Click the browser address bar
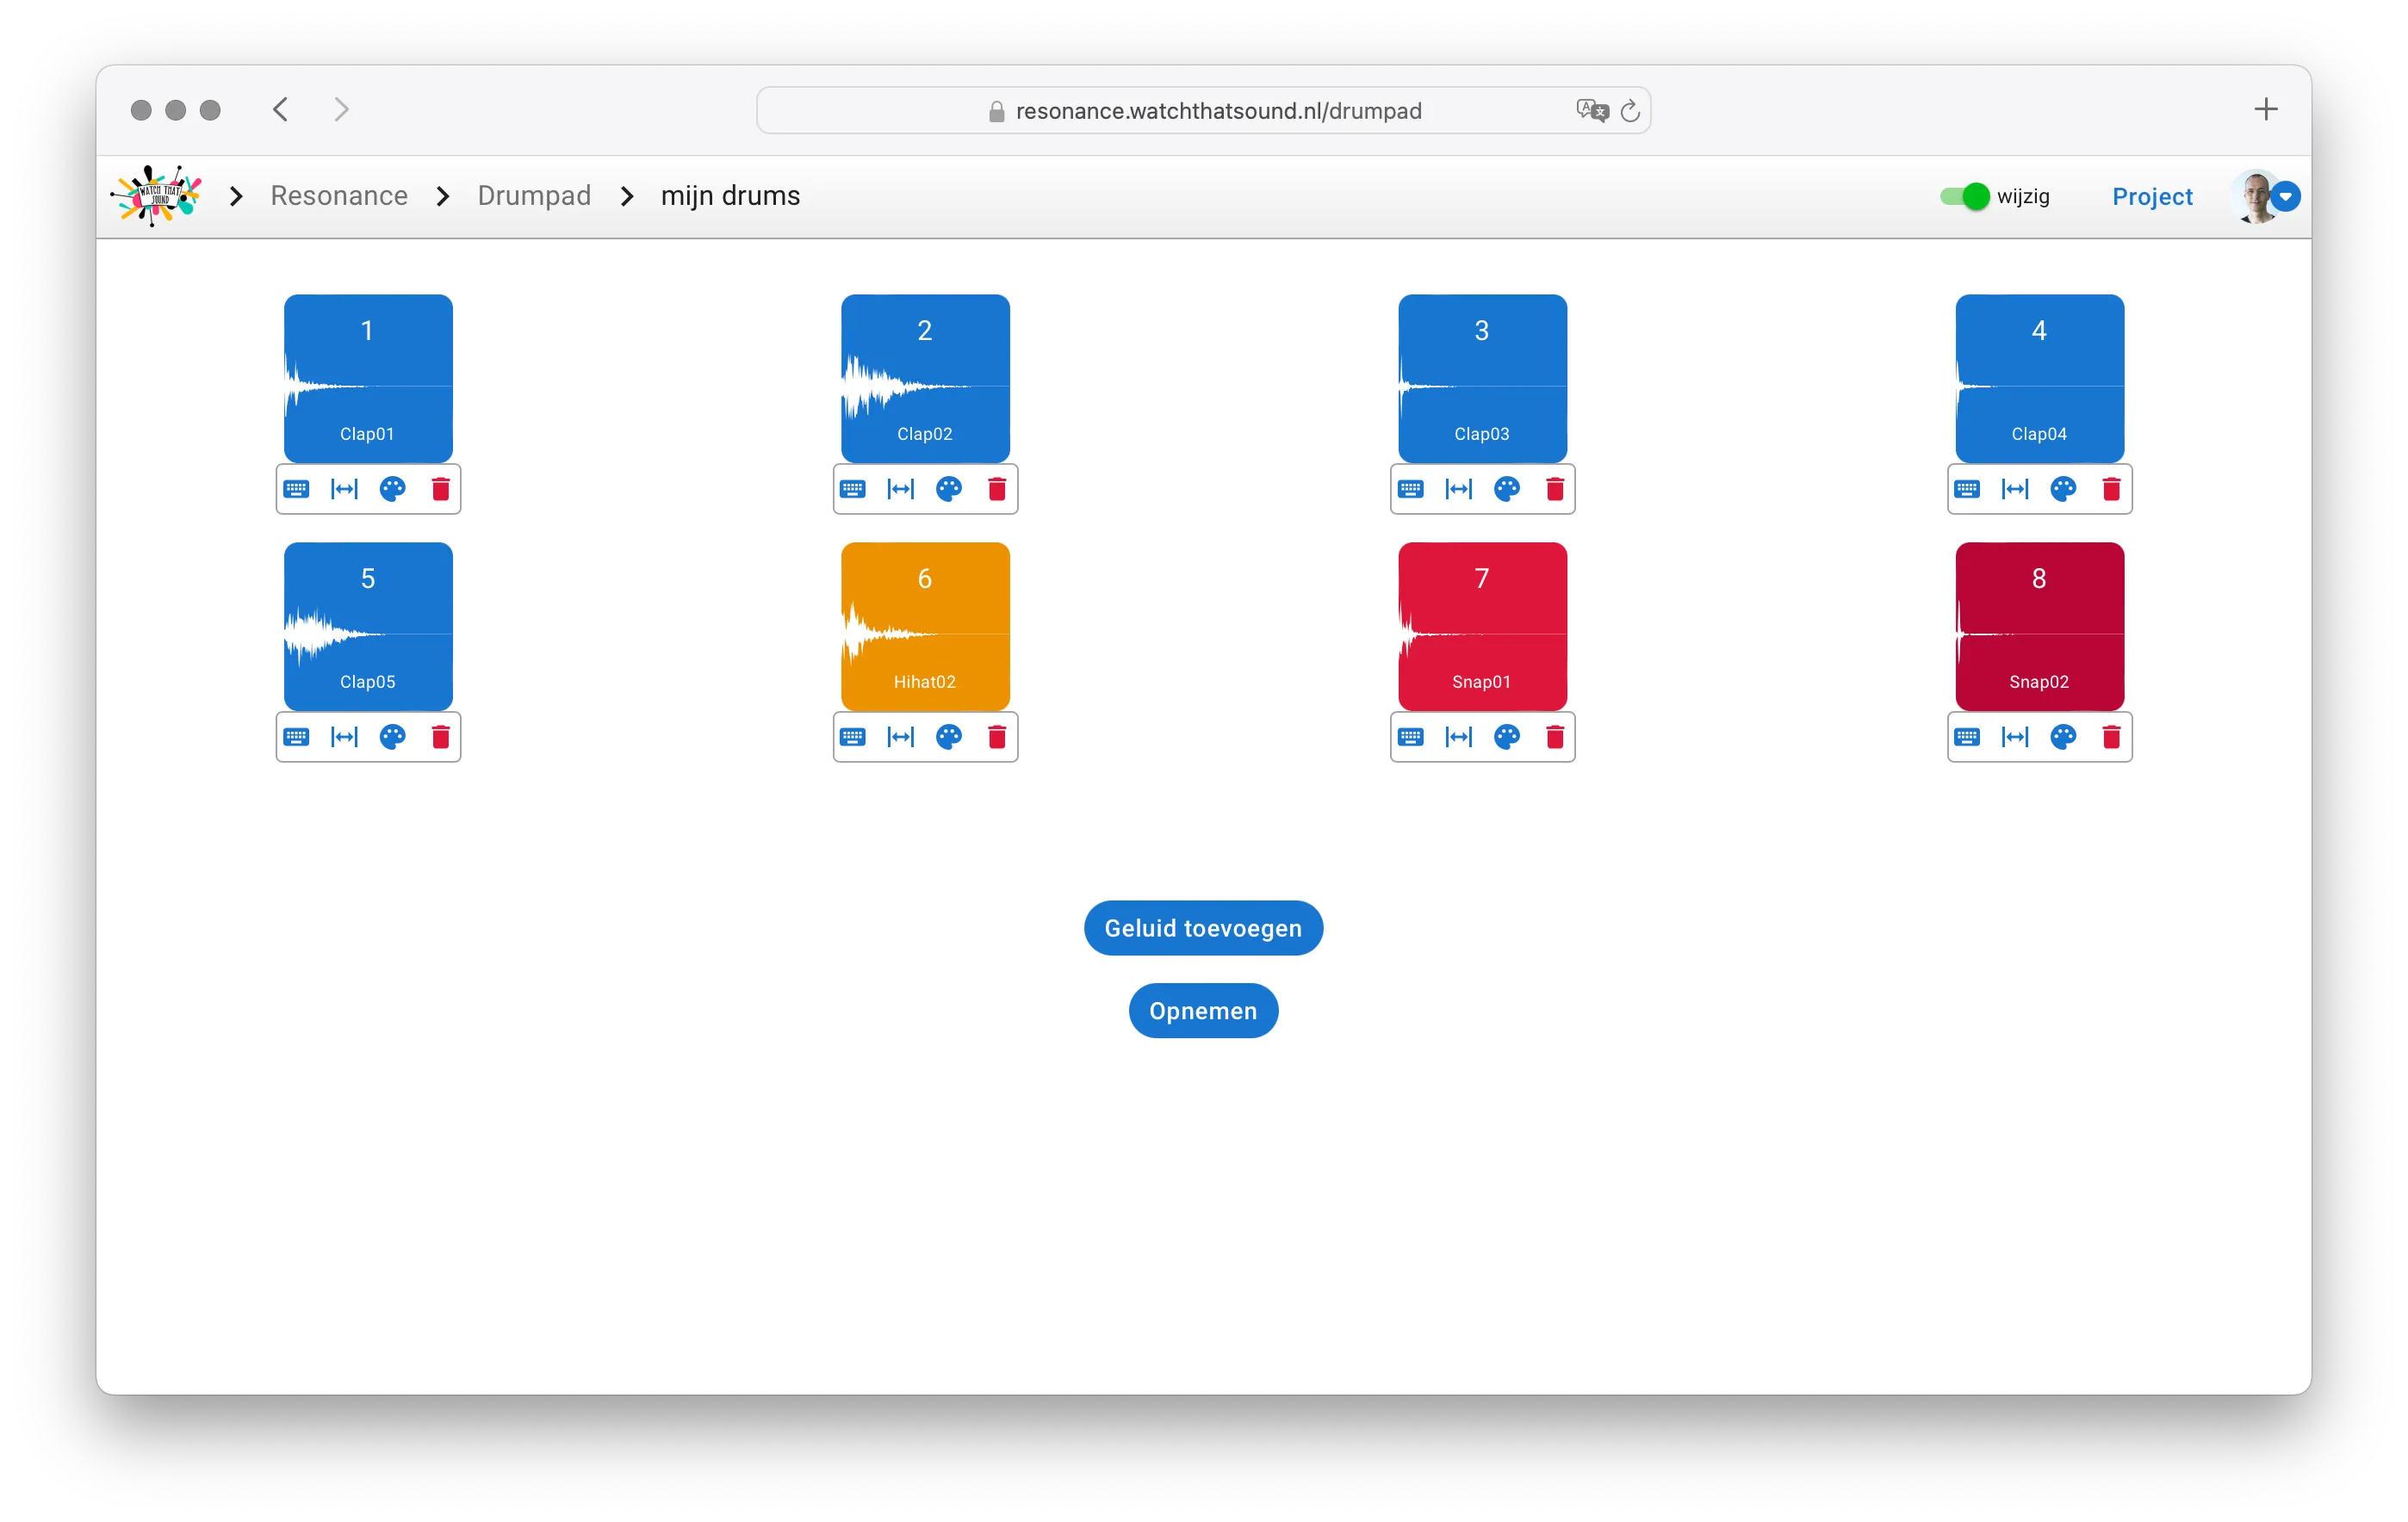The height and width of the screenshot is (1522, 2408). coord(1202,111)
